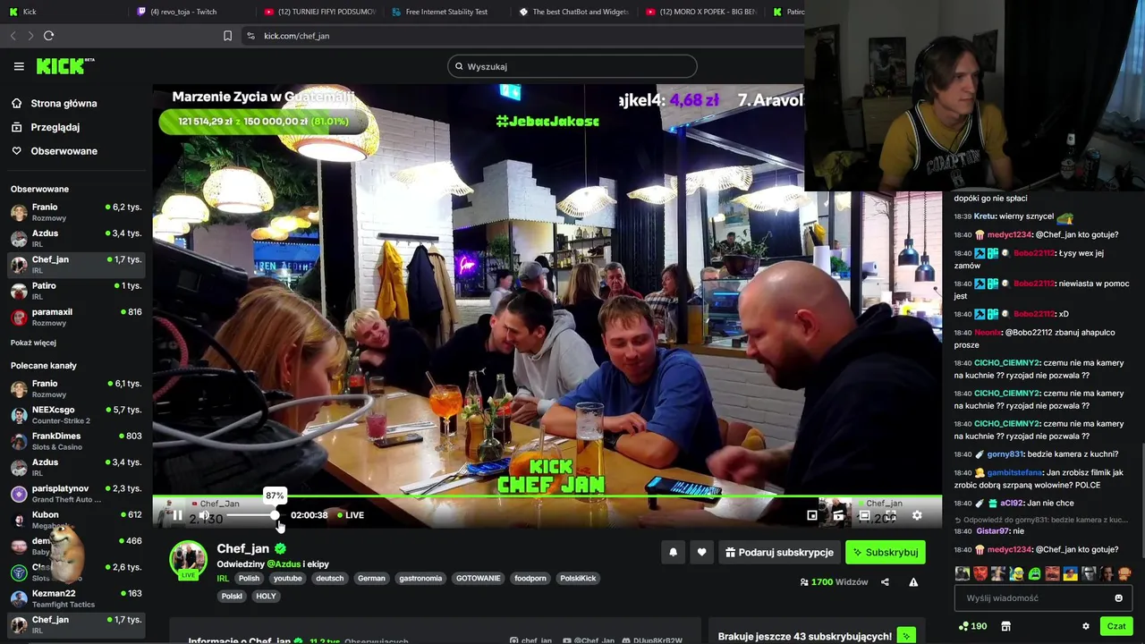Open the hamburger sidebar menu
Image resolution: width=1145 pixels, height=644 pixels.
[x=19, y=66]
